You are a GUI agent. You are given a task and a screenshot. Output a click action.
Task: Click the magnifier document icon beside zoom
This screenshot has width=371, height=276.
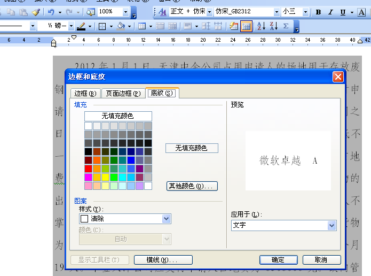pyautogui.click(x=90, y=12)
